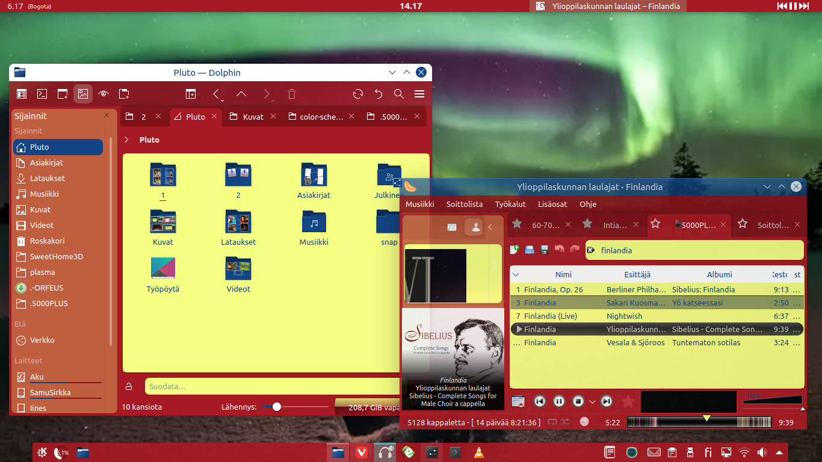Image resolution: width=822 pixels, height=462 pixels.
Task: Clear playlist button in Clementine
Action: tap(518, 401)
